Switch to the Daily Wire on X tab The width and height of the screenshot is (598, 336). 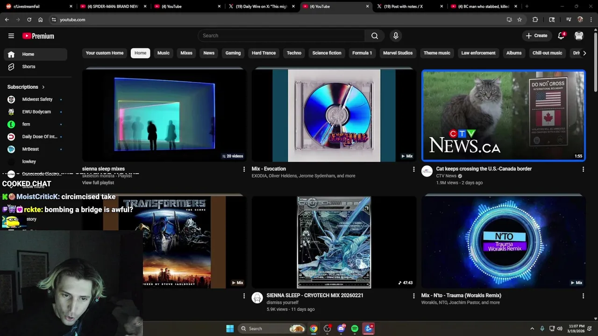261,7
